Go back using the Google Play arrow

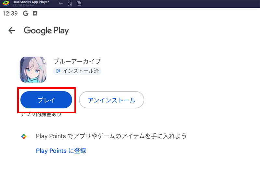click(x=12, y=31)
